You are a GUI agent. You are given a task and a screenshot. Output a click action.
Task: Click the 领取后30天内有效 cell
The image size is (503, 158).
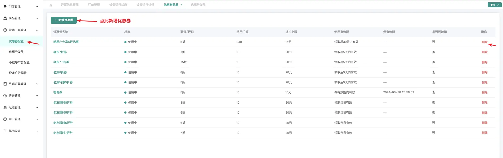pos(346,42)
